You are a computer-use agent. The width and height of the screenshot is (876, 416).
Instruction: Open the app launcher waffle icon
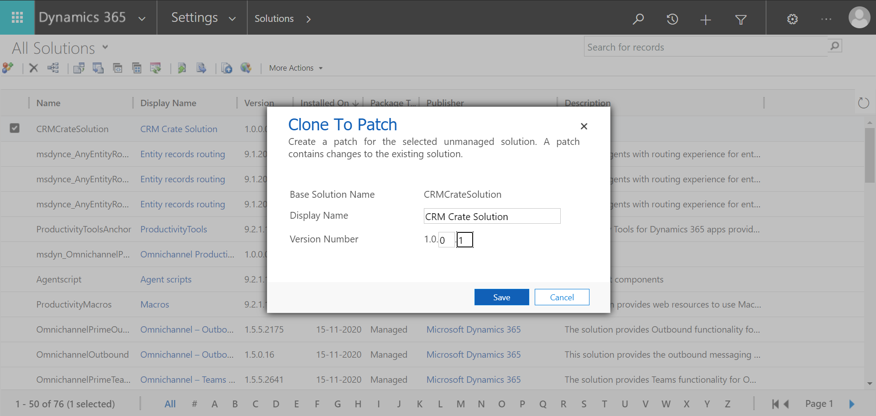(x=17, y=17)
